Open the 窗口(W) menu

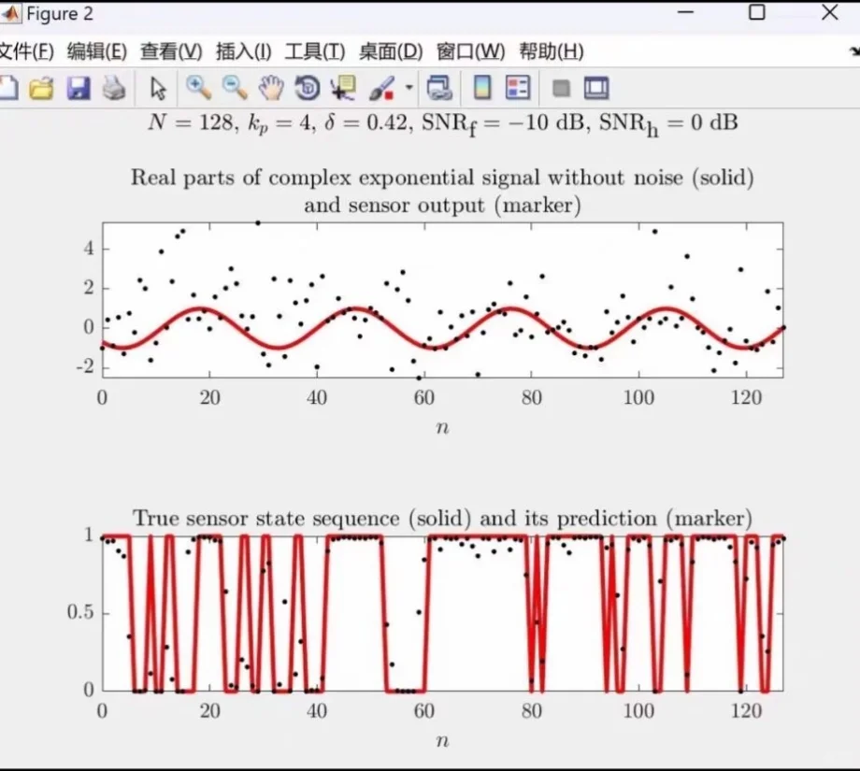coord(470,52)
